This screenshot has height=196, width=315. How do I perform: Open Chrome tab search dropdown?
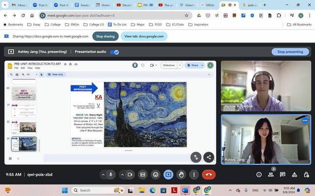[5, 5]
